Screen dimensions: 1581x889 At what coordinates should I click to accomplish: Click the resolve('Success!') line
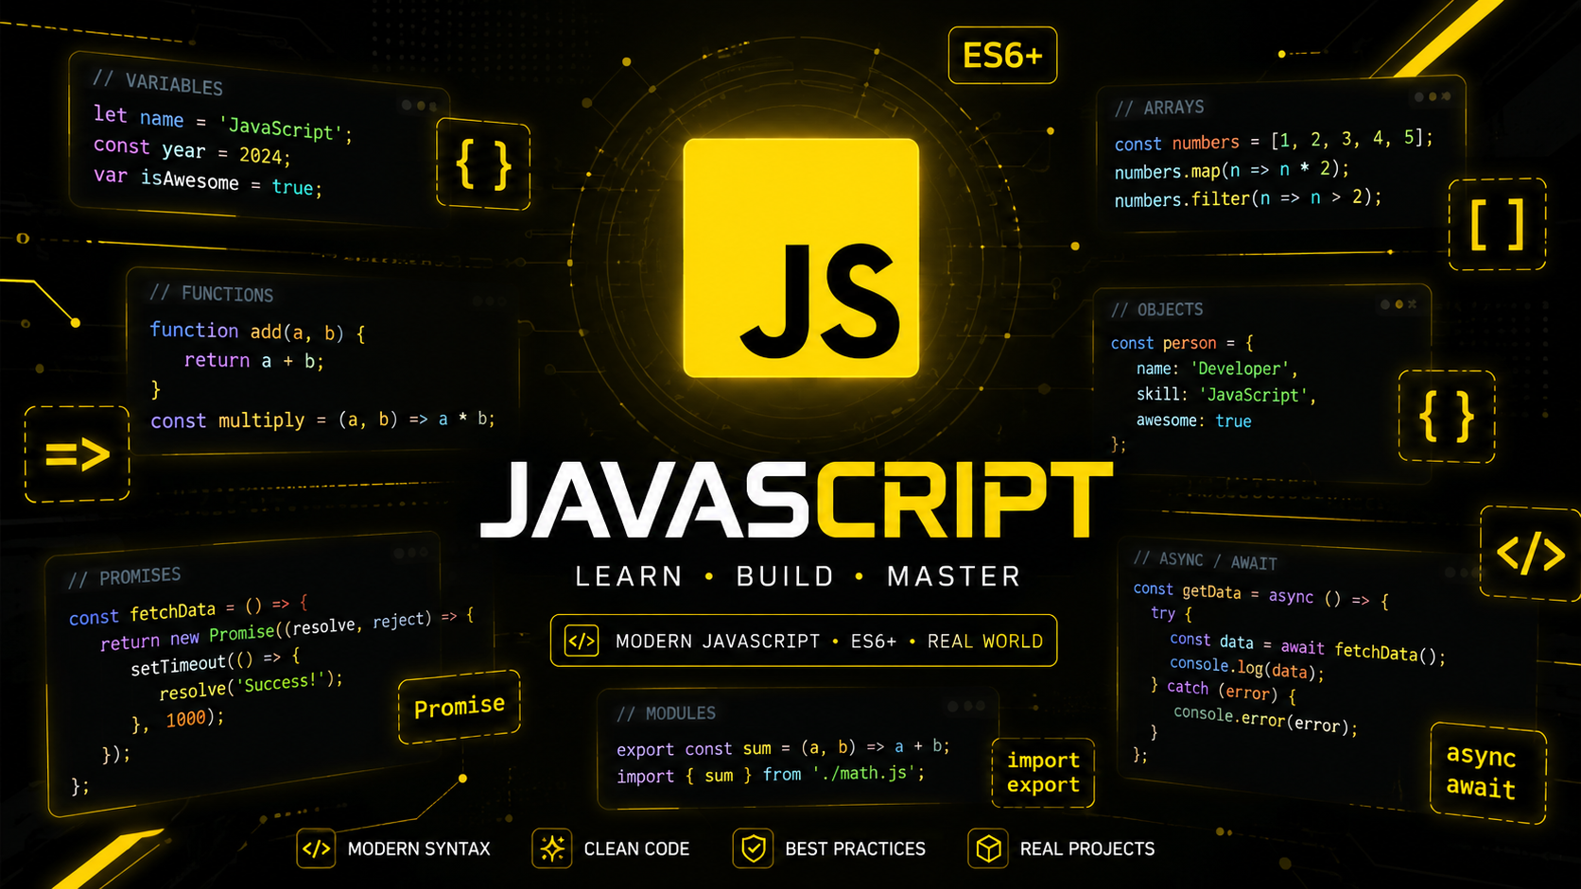coord(251,687)
